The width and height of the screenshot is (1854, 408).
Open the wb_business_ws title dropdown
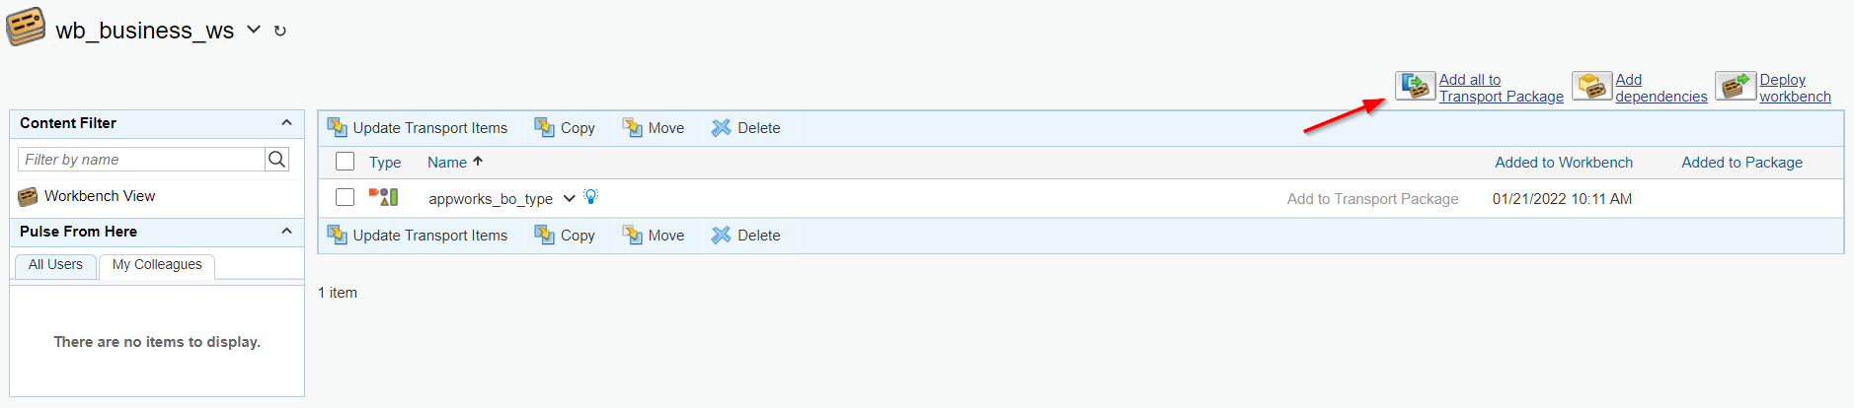(x=254, y=31)
